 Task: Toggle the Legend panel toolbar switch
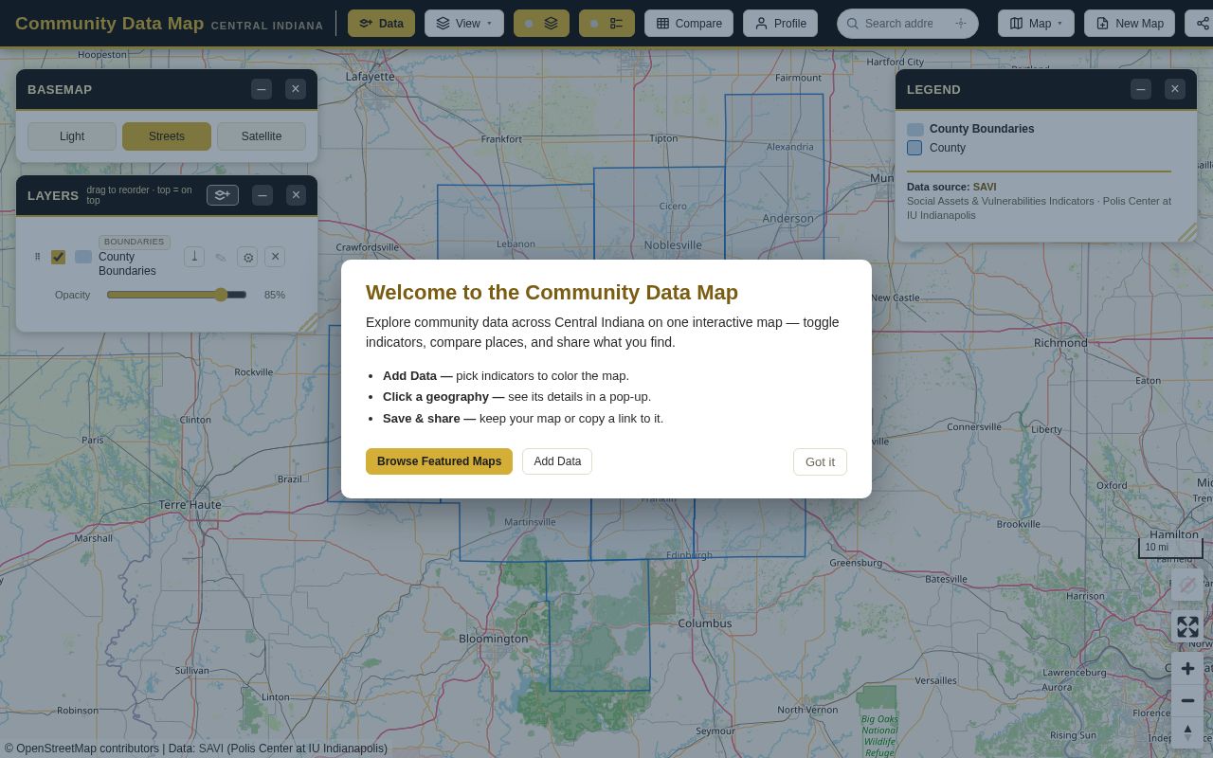click(606, 24)
